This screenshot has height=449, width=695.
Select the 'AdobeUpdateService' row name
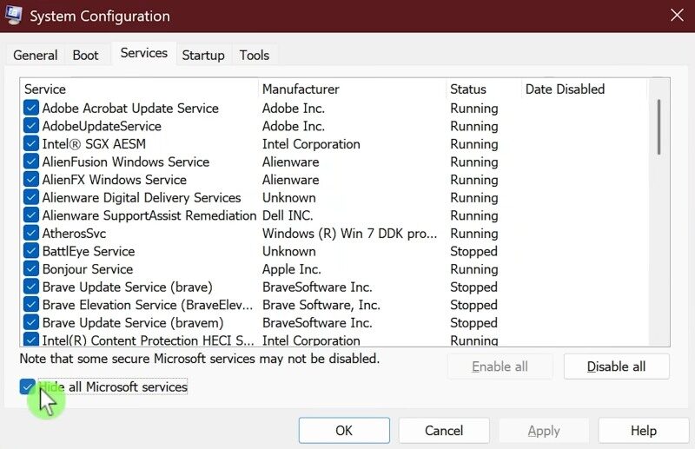click(102, 126)
